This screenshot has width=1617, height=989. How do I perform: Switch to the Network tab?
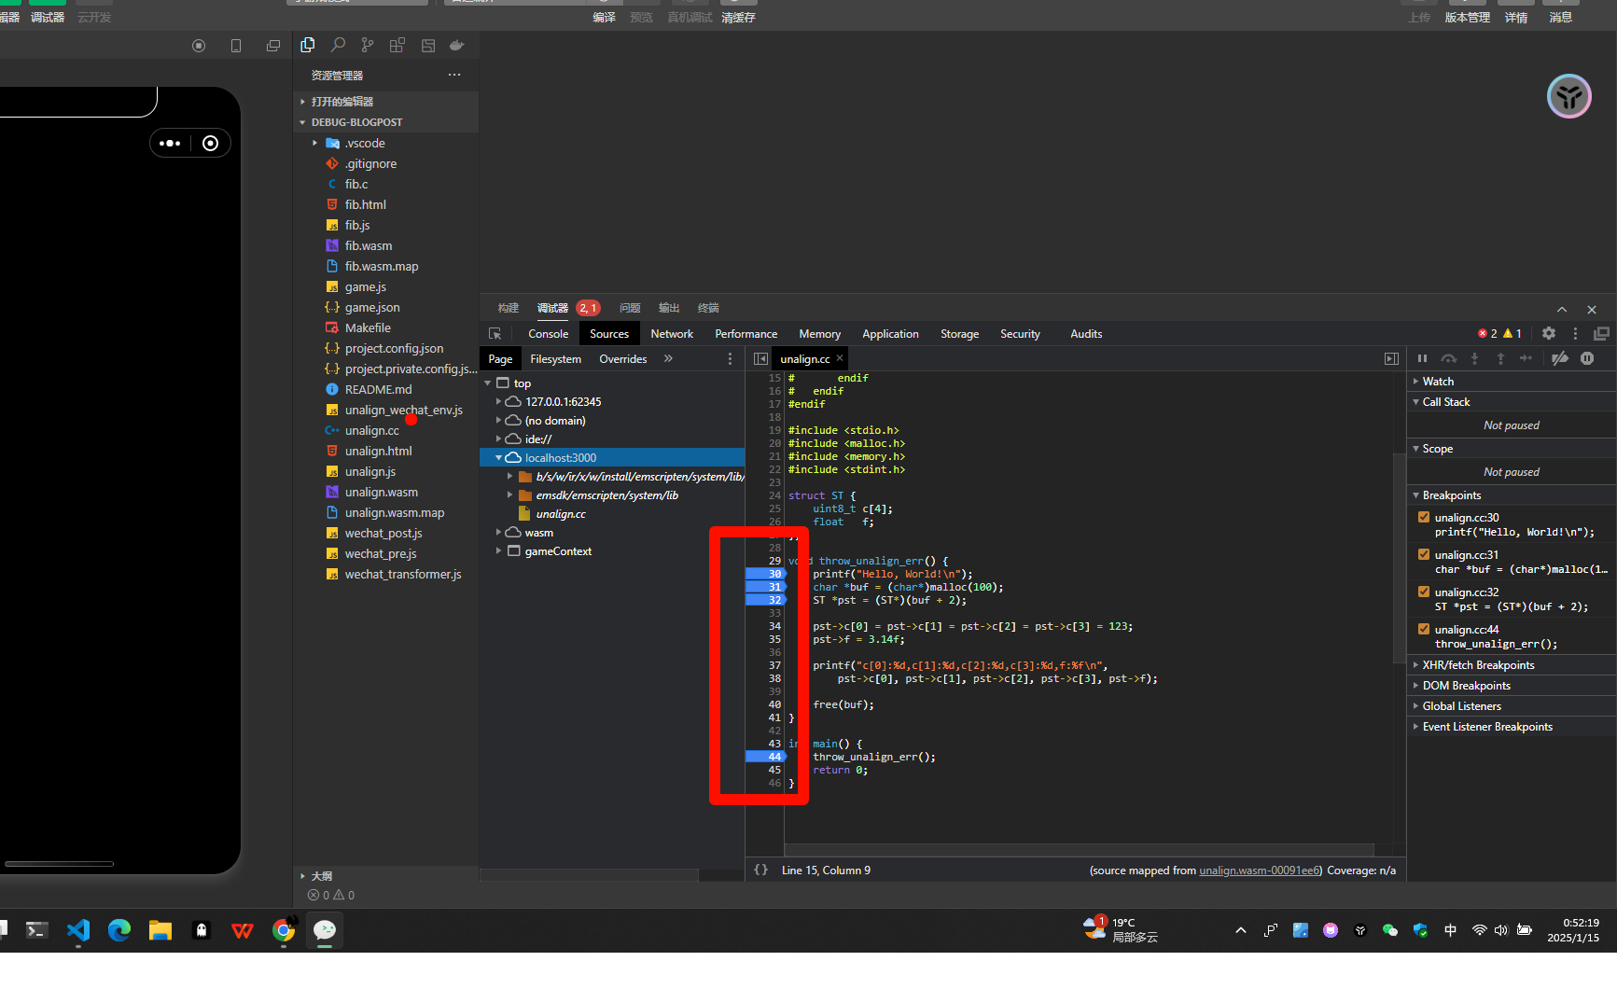(672, 333)
